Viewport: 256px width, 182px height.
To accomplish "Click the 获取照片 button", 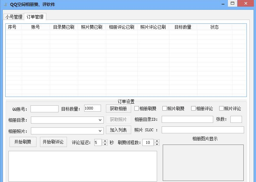I will pos(119,119).
